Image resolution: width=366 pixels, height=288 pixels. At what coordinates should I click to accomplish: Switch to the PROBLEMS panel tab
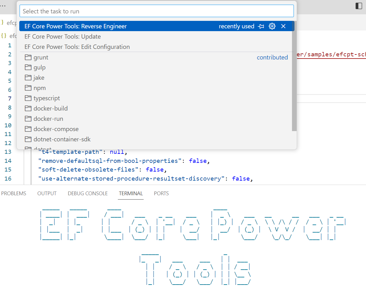[x=14, y=194]
